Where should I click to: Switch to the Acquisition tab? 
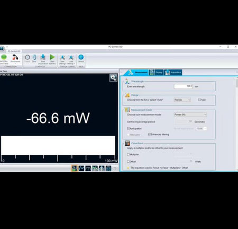173,73
